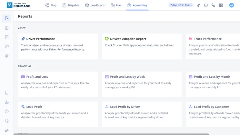Click the ASSET section label
This screenshot has height=135, width=240.
click(22, 28)
